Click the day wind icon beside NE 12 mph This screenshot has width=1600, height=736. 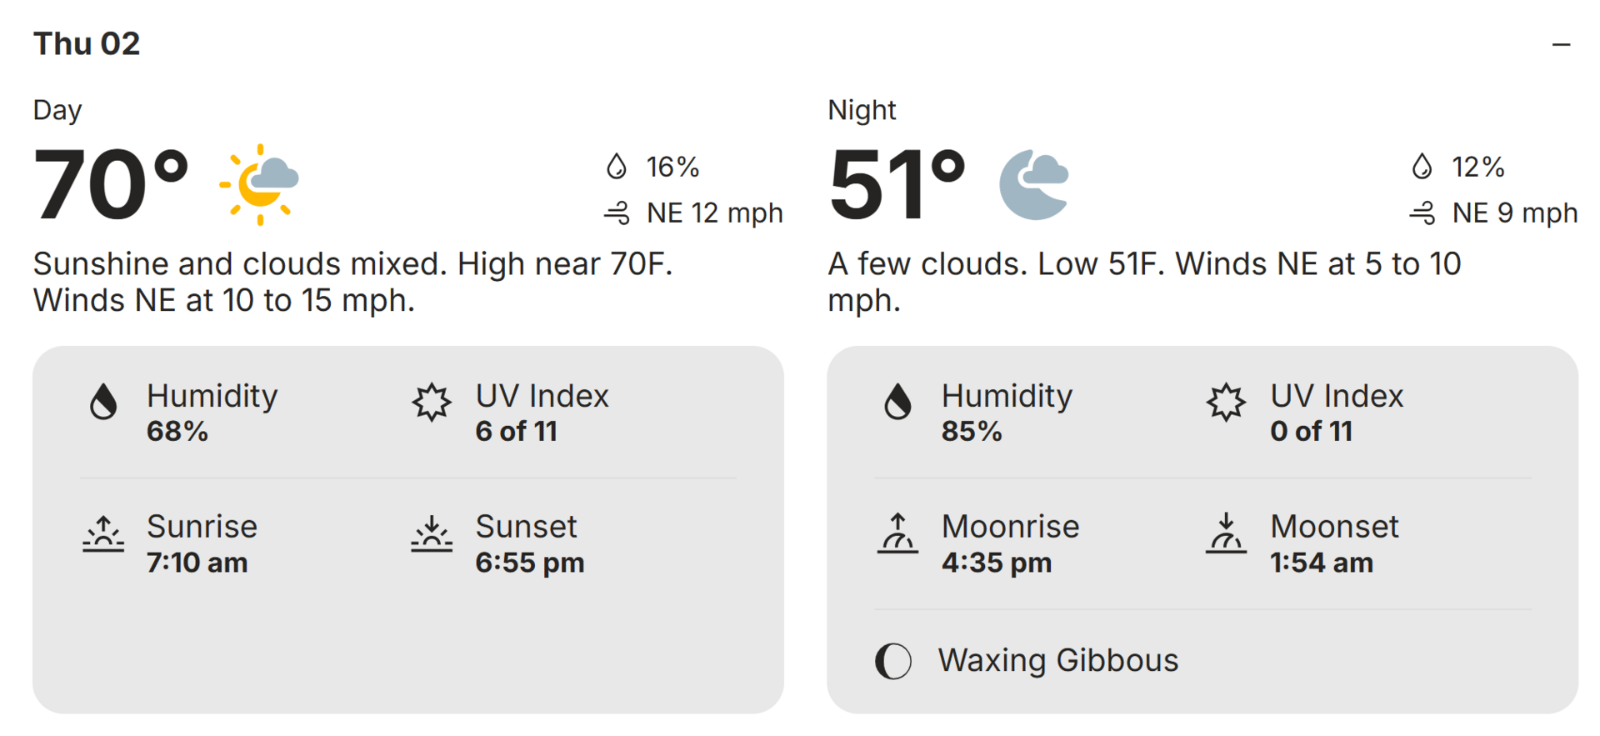point(617,213)
